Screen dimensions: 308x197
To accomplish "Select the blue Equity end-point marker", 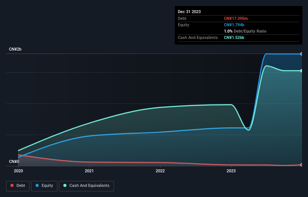I will [x=302, y=54].
